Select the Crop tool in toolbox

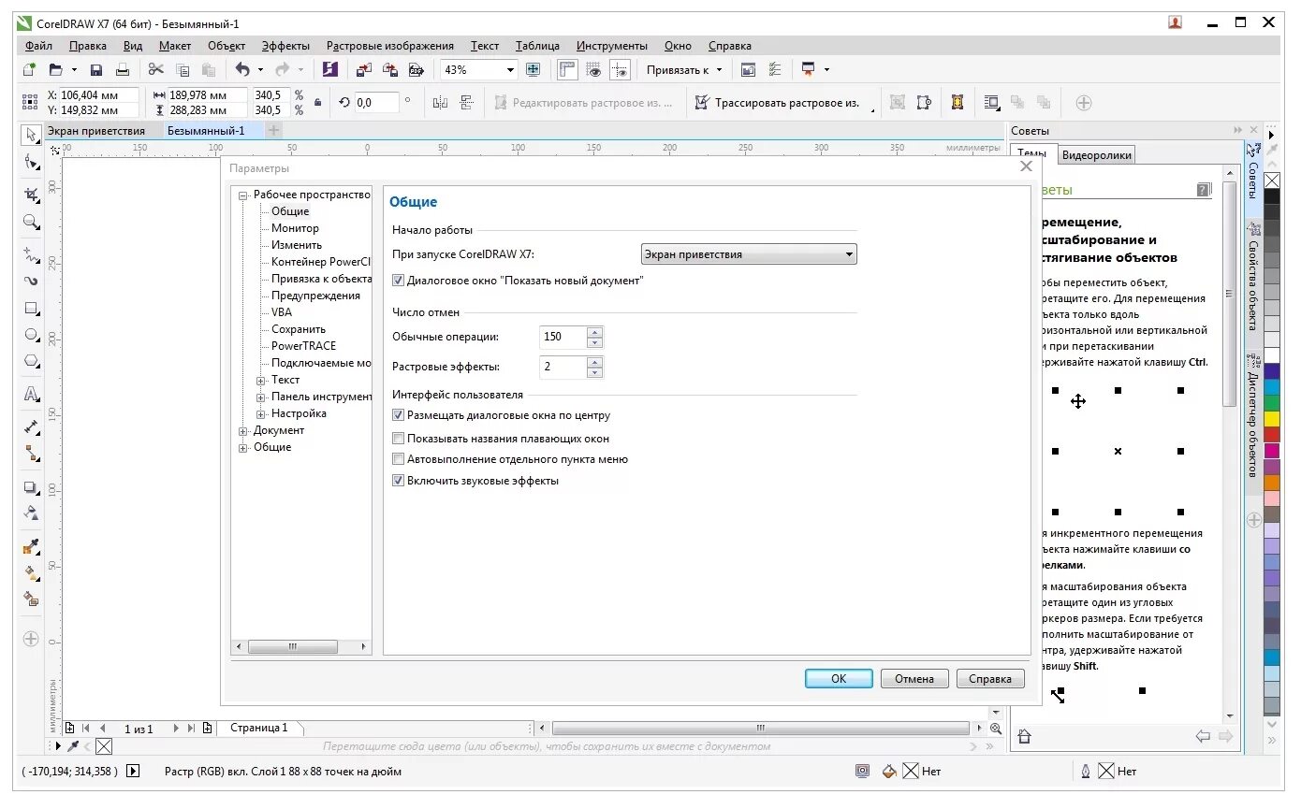pos(31,195)
